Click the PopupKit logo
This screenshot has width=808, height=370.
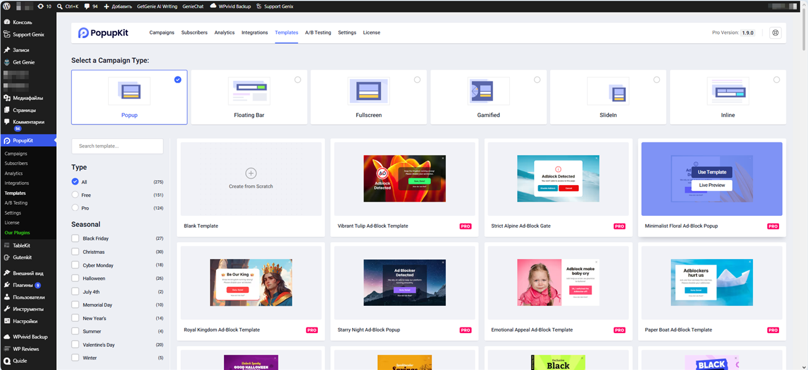[103, 33]
